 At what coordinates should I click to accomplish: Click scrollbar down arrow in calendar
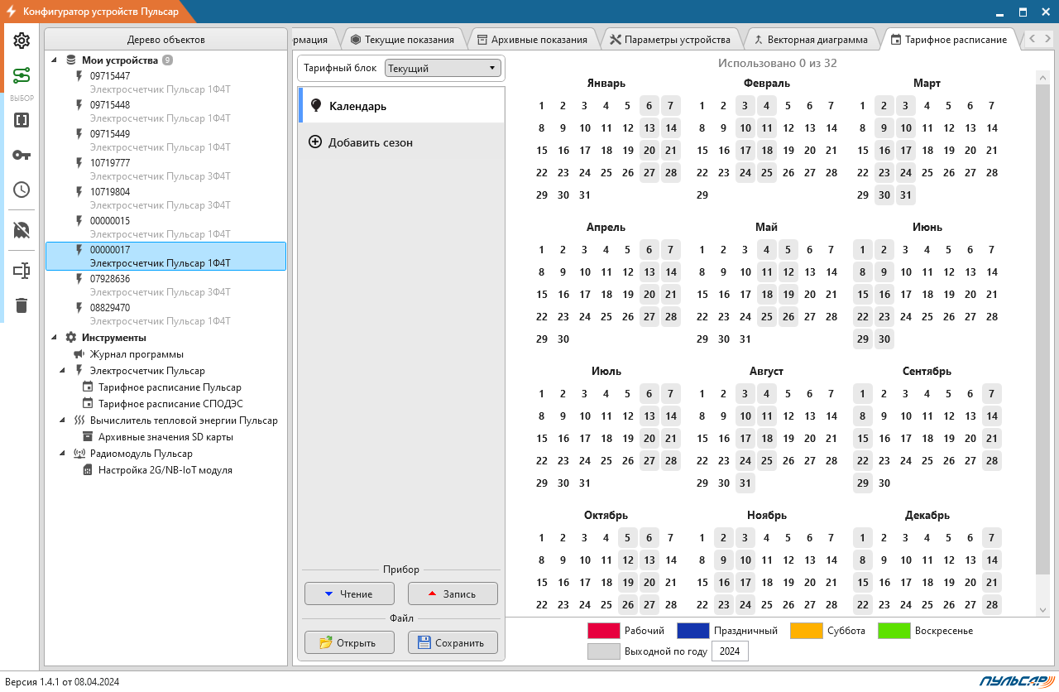pyautogui.click(x=1042, y=609)
